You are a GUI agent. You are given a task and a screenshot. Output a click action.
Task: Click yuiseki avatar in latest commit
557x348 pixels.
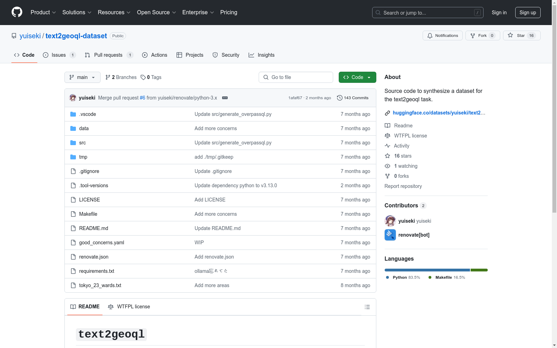[73, 98]
